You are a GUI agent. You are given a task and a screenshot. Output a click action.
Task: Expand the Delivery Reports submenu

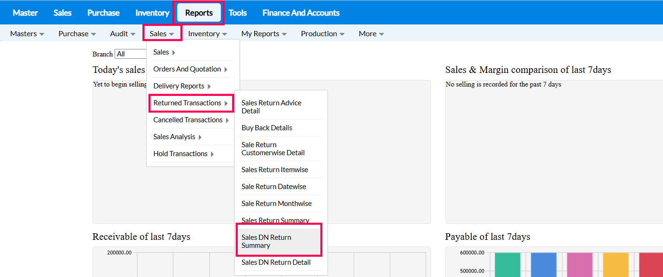[182, 86]
